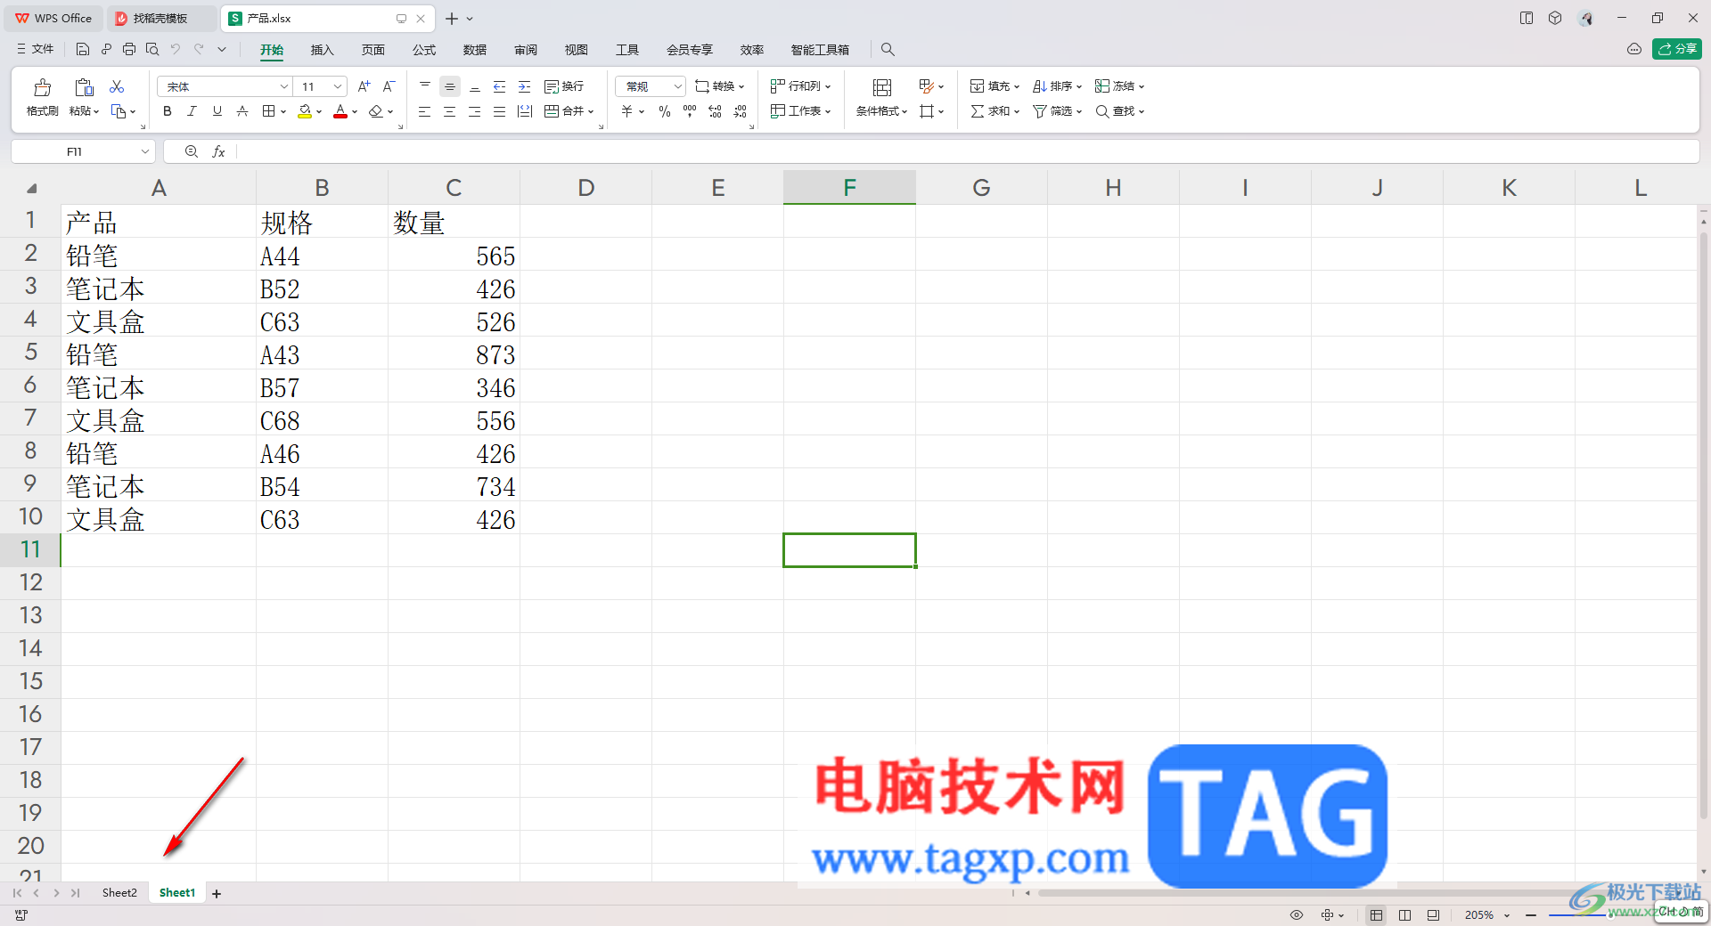Screen dimensions: 1711x926
Task: Expand the 合并 merge cells dropdown
Action: 591,112
